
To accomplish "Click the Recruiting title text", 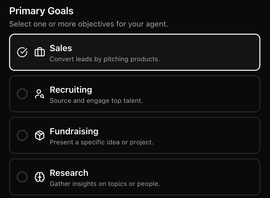I will (71, 90).
